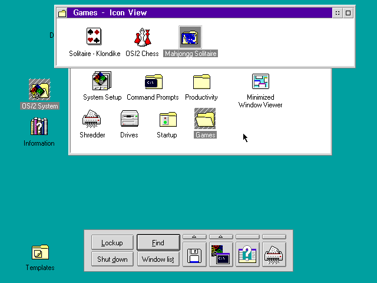377x283 pixels.
Task: Click the System Setup label text
Action: [102, 97]
